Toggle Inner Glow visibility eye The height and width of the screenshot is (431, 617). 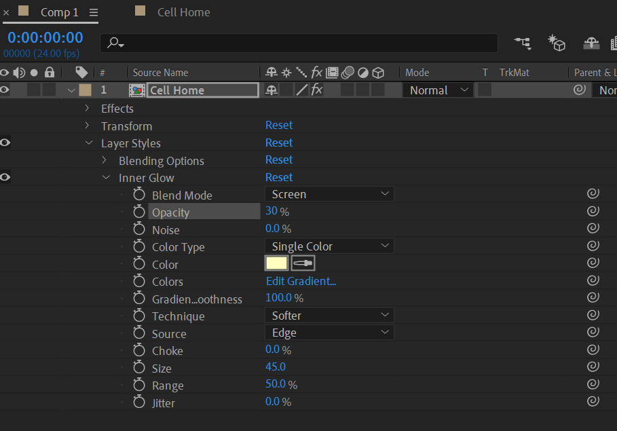(5, 177)
